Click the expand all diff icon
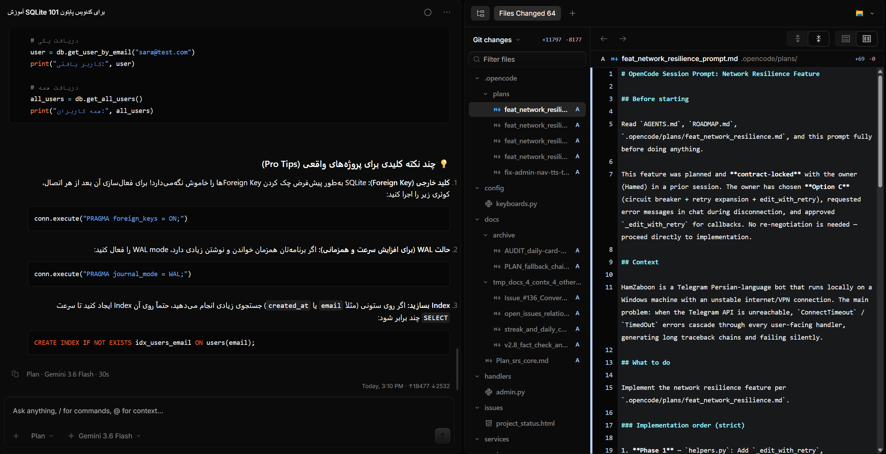Image resolution: width=886 pixels, height=454 pixels. [798, 39]
